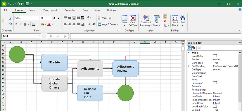
Task: Toggle Align Left for cell text
Action: pyautogui.click(x=65, y=24)
